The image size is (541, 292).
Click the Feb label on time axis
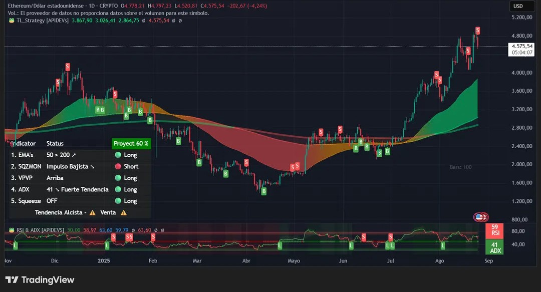click(153, 261)
